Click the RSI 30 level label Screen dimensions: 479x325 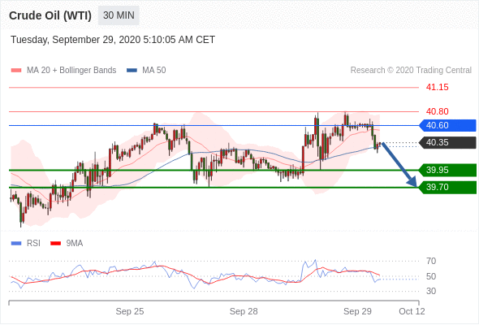(431, 291)
